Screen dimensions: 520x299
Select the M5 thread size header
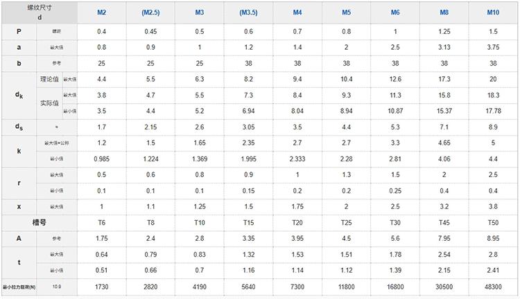click(347, 12)
